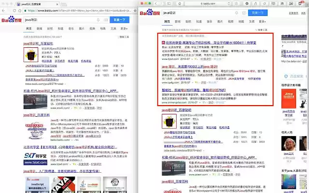Viewport: 309px width, 193px height.
Task: Click Baidu logo in Chrome window
Action: click(x=12, y=19)
